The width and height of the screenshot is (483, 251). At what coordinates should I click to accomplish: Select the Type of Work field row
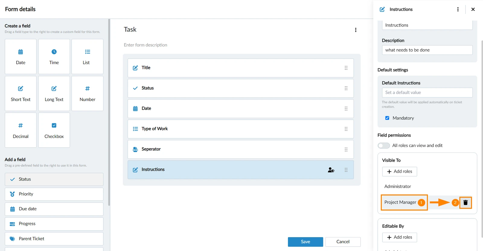tap(241, 129)
